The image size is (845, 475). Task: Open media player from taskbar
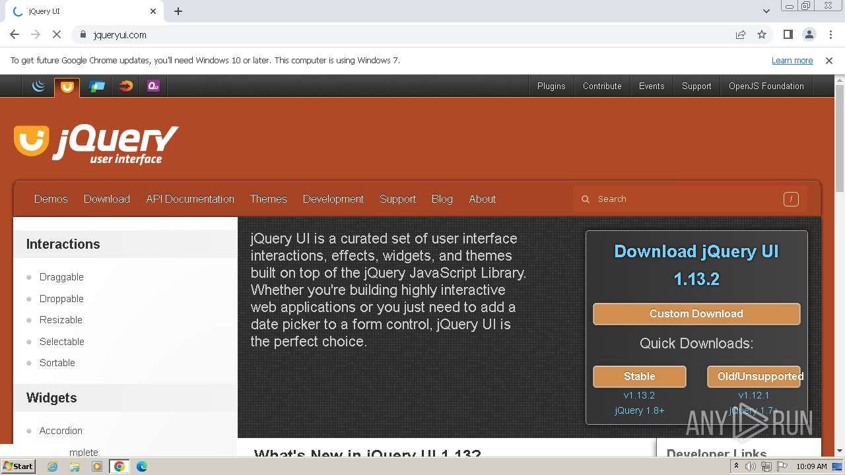[97, 466]
